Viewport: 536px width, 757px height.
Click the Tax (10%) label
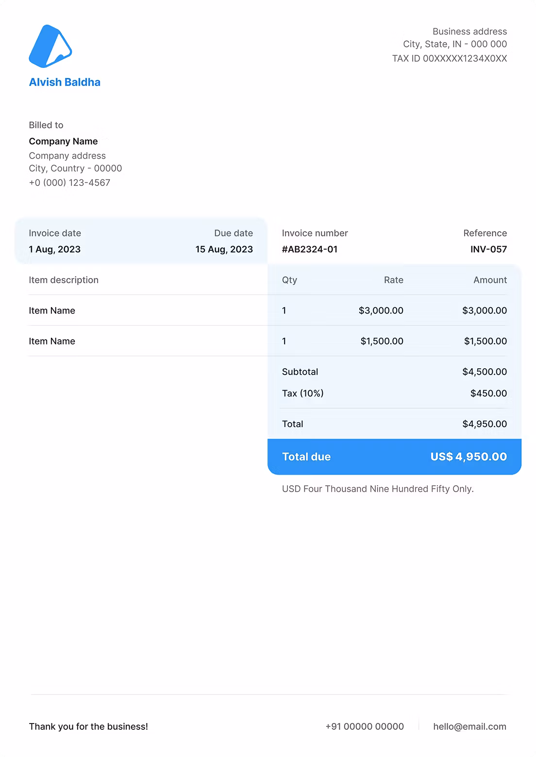coord(302,394)
